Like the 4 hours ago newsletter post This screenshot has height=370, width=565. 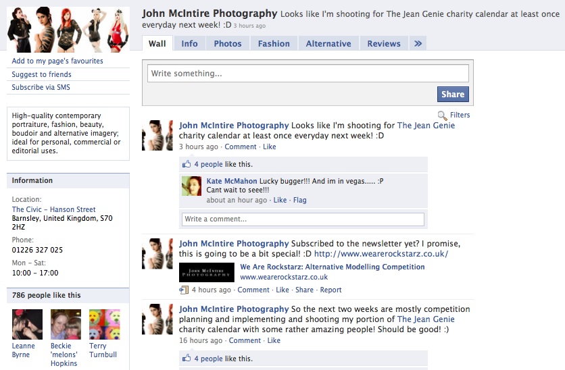(x=282, y=290)
